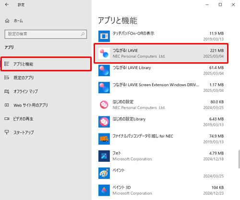Minimize the Settings window
This screenshot has width=240, height=200.
coord(207,5)
